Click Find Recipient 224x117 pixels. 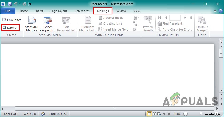pos(170,24)
